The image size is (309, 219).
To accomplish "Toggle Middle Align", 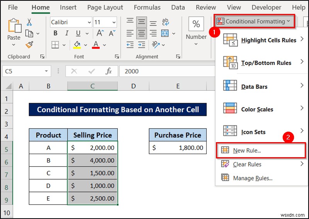I will (141, 22).
